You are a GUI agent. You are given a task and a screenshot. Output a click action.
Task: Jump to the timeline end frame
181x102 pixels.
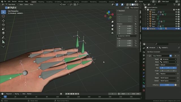point(78,94)
